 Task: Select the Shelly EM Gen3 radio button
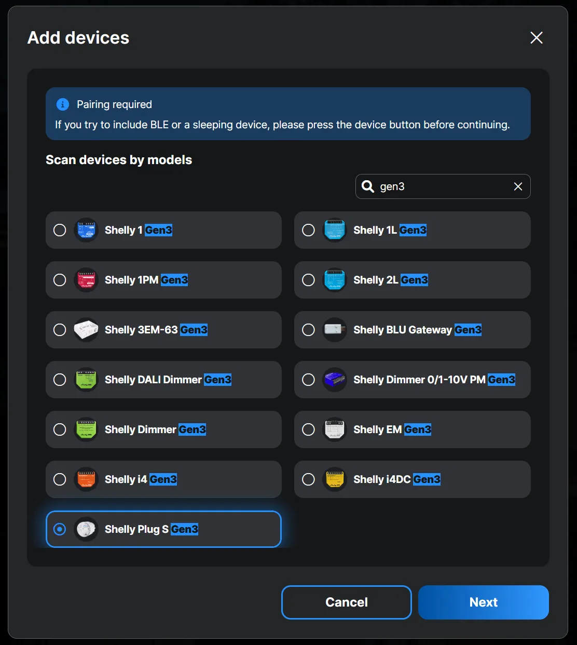[308, 429]
